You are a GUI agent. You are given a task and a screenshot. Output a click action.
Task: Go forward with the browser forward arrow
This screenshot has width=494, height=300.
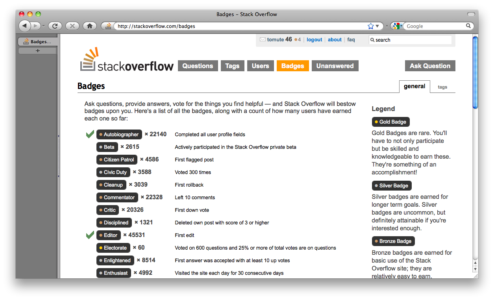pos(35,26)
